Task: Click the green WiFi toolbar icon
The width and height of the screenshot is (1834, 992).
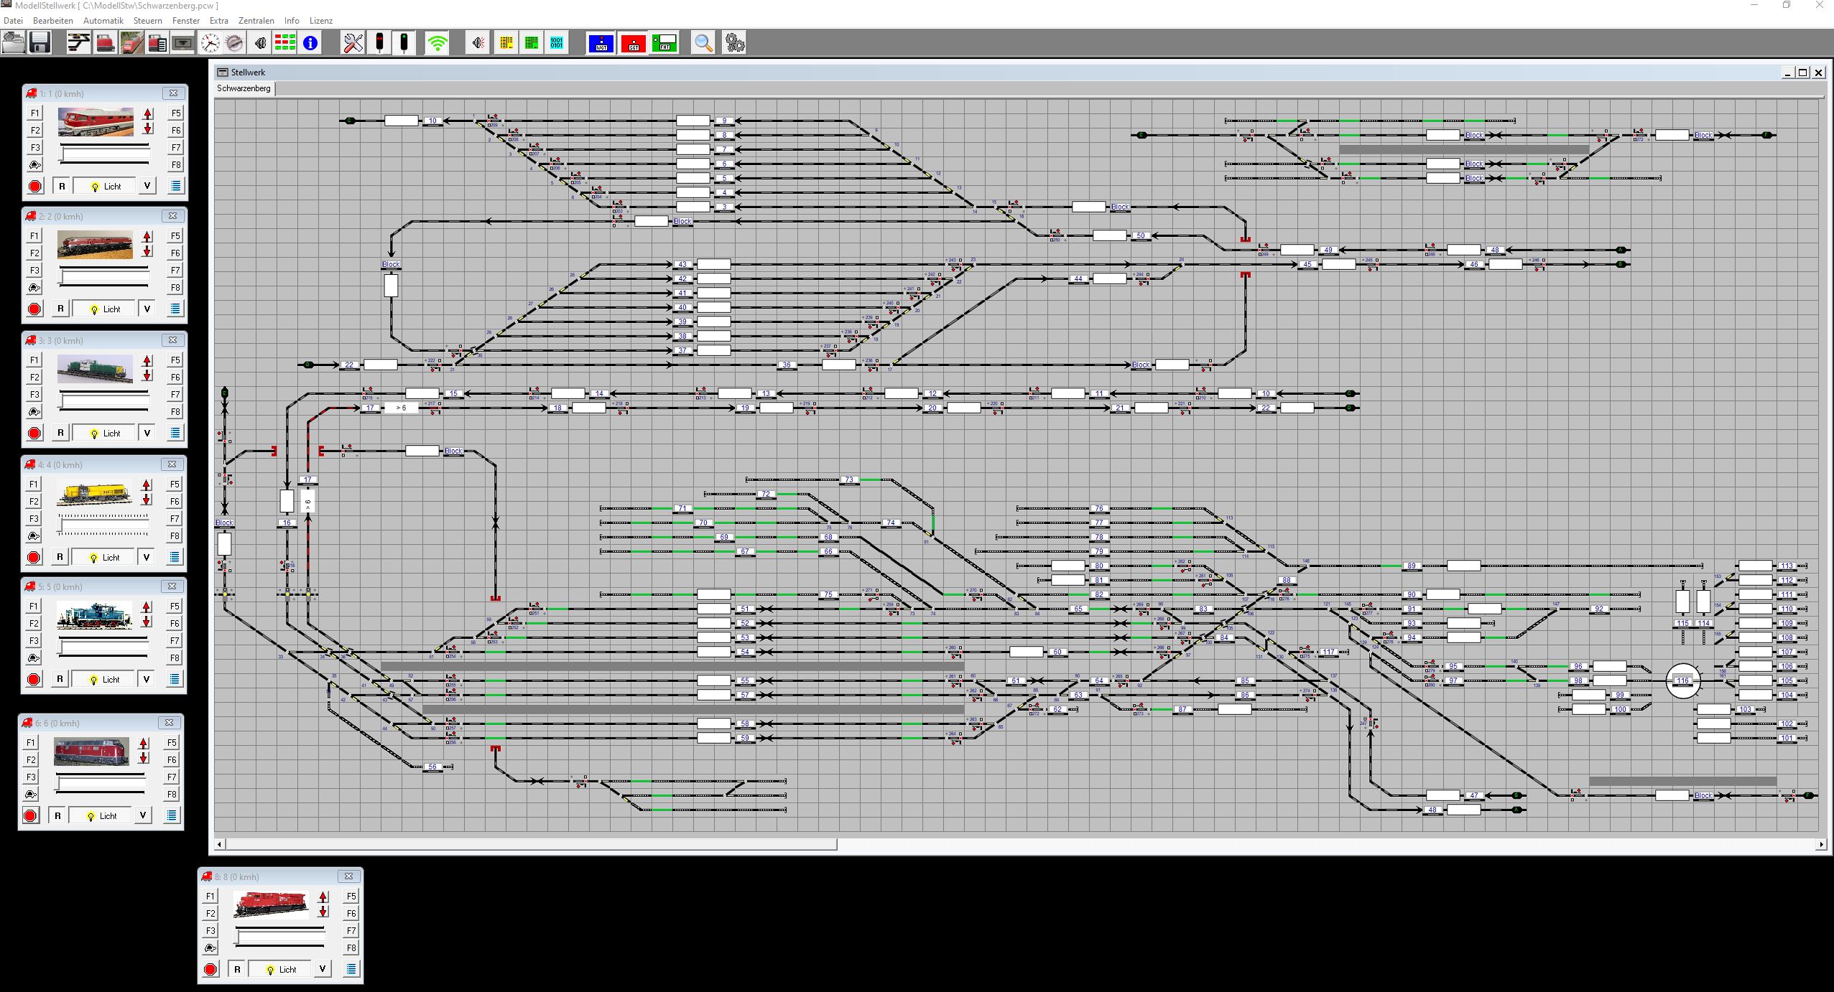Action: coord(437,42)
